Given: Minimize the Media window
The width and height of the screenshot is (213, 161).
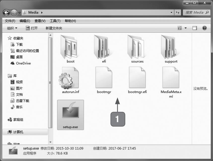Looking at the screenshot, I should point(187,3).
